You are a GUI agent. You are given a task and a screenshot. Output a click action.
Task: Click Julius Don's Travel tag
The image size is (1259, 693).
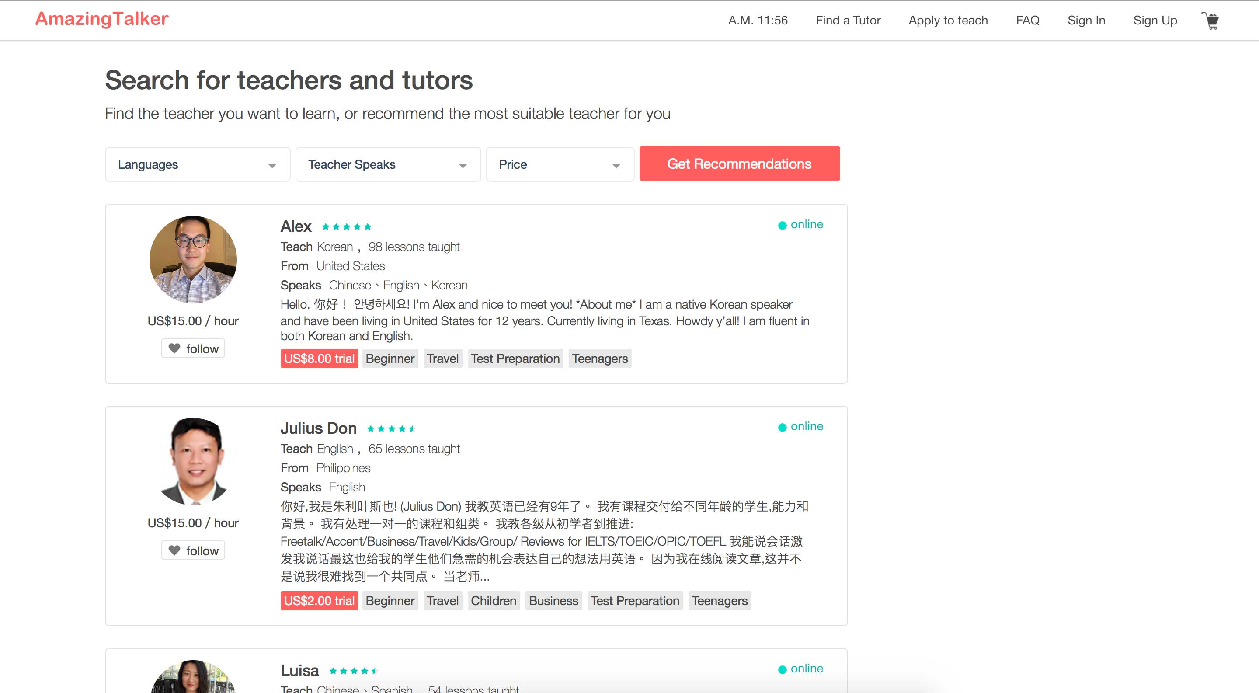(442, 601)
